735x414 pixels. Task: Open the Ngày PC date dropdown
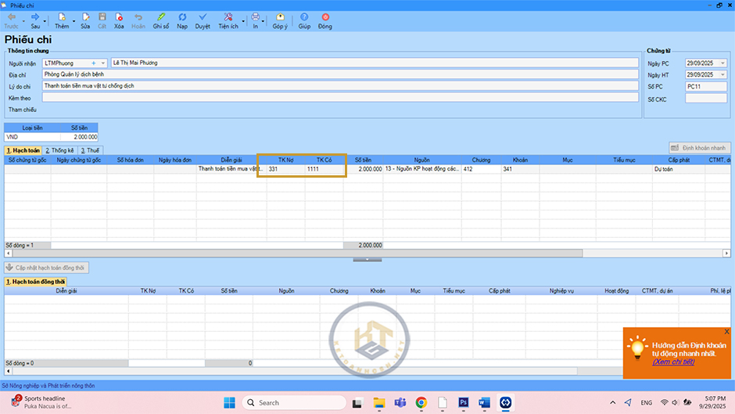pyautogui.click(x=722, y=63)
